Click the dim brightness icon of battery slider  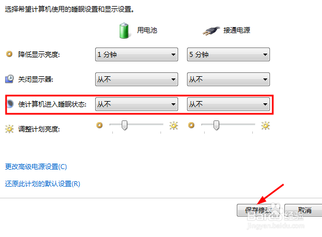pos(100,125)
